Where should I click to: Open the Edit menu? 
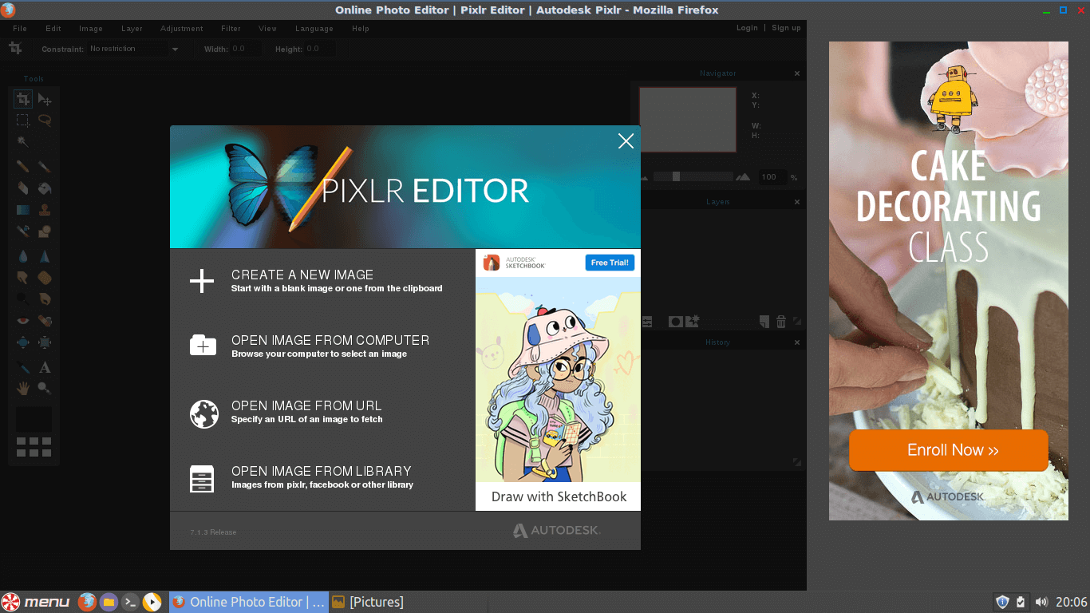click(x=53, y=29)
